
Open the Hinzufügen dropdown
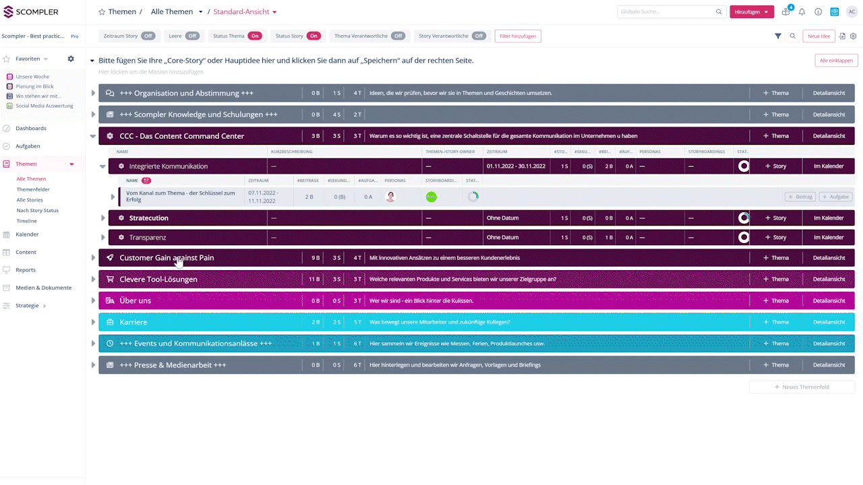click(x=752, y=12)
